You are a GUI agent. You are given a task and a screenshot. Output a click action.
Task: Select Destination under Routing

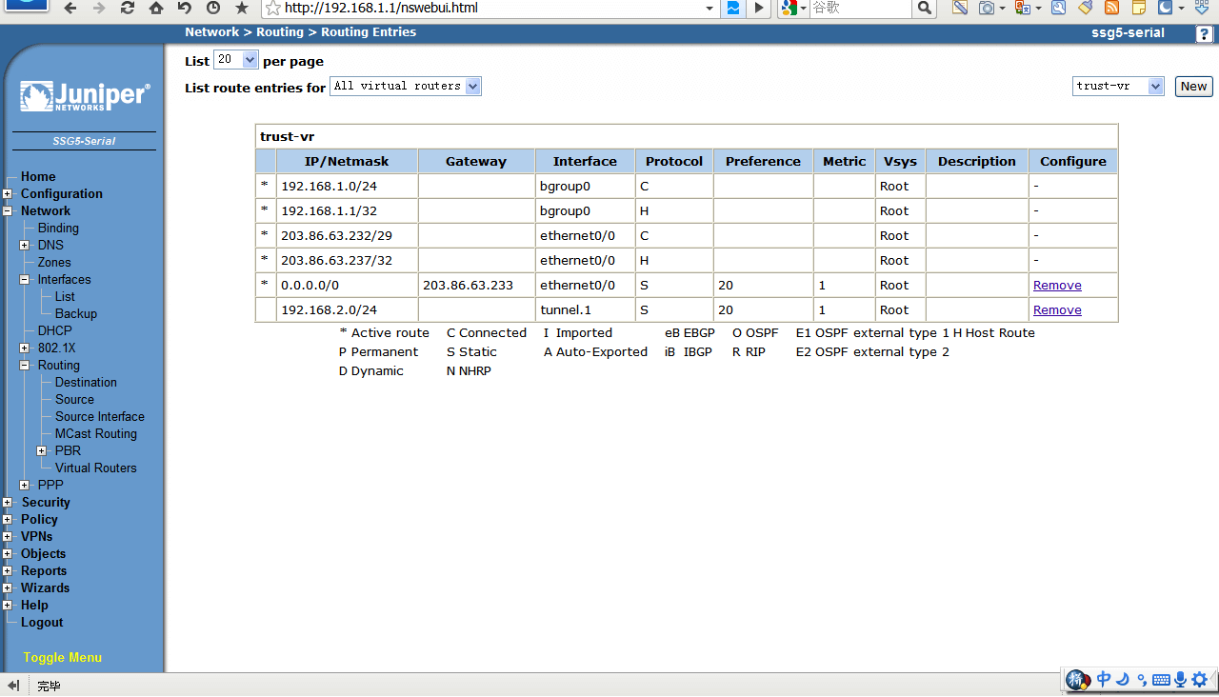click(x=86, y=383)
